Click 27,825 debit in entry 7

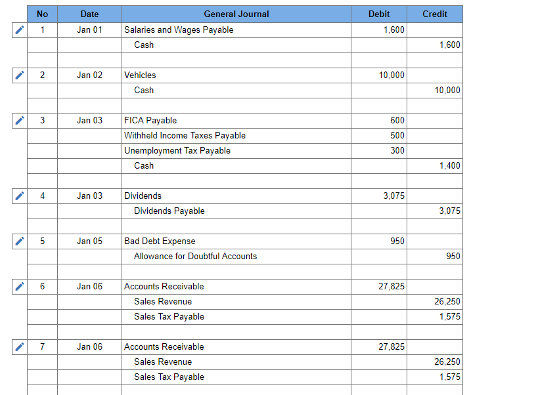379,346
